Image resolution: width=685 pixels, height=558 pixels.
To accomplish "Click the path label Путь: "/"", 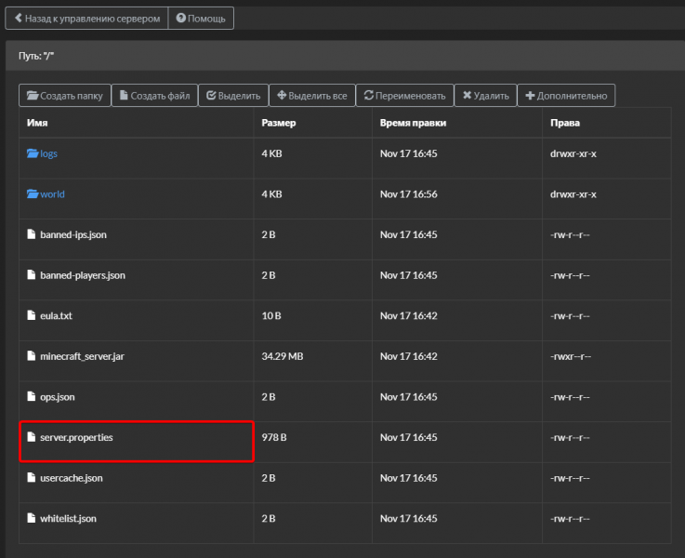I will coord(36,56).
